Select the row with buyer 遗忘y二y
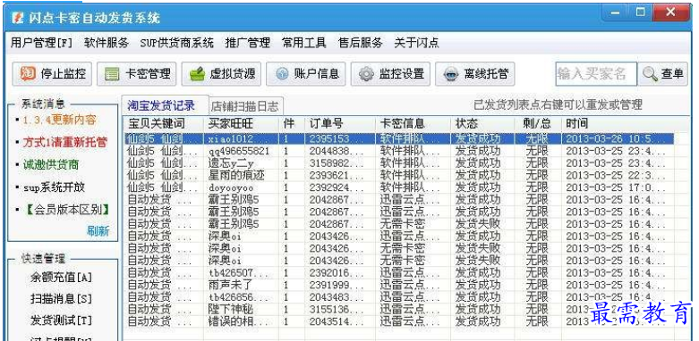Viewport: 699px width, 341px height. 398,163
